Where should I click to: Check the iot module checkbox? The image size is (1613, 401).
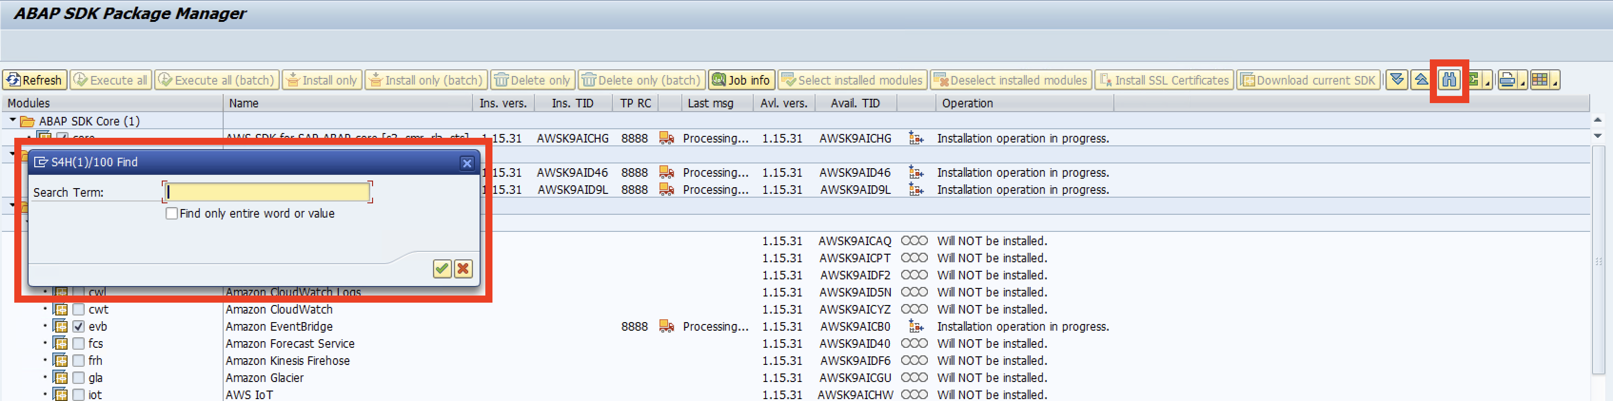coord(78,395)
